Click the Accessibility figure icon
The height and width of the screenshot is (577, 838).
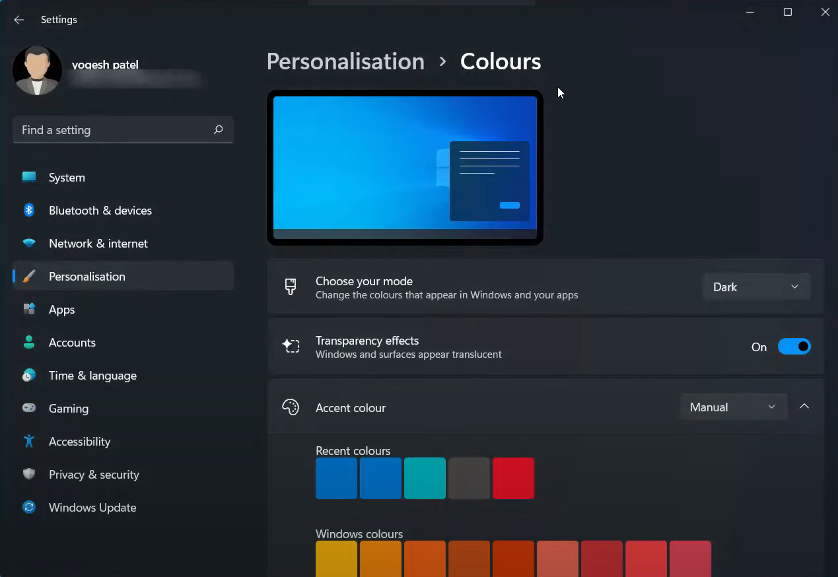point(29,441)
